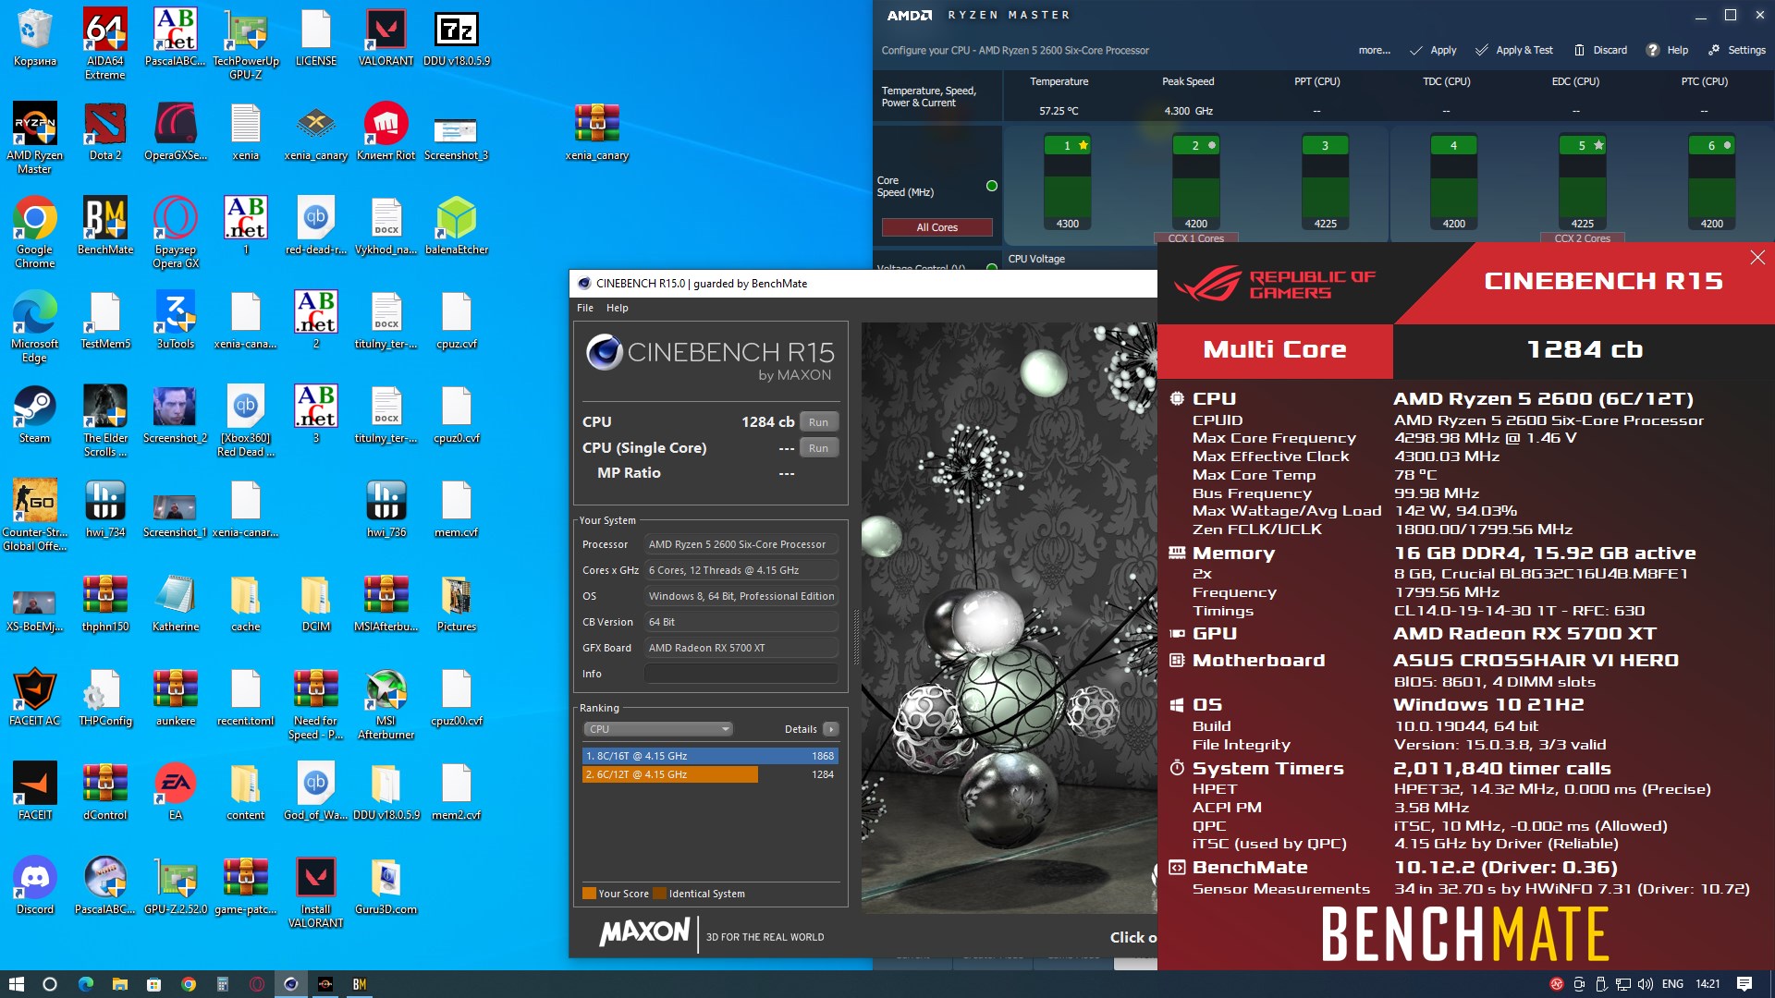Viewport: 1775px width, 998px height.
Task: Expand ranking Details arrow in Cinebench
Action: pyautogui.click(x=830, y=729)
